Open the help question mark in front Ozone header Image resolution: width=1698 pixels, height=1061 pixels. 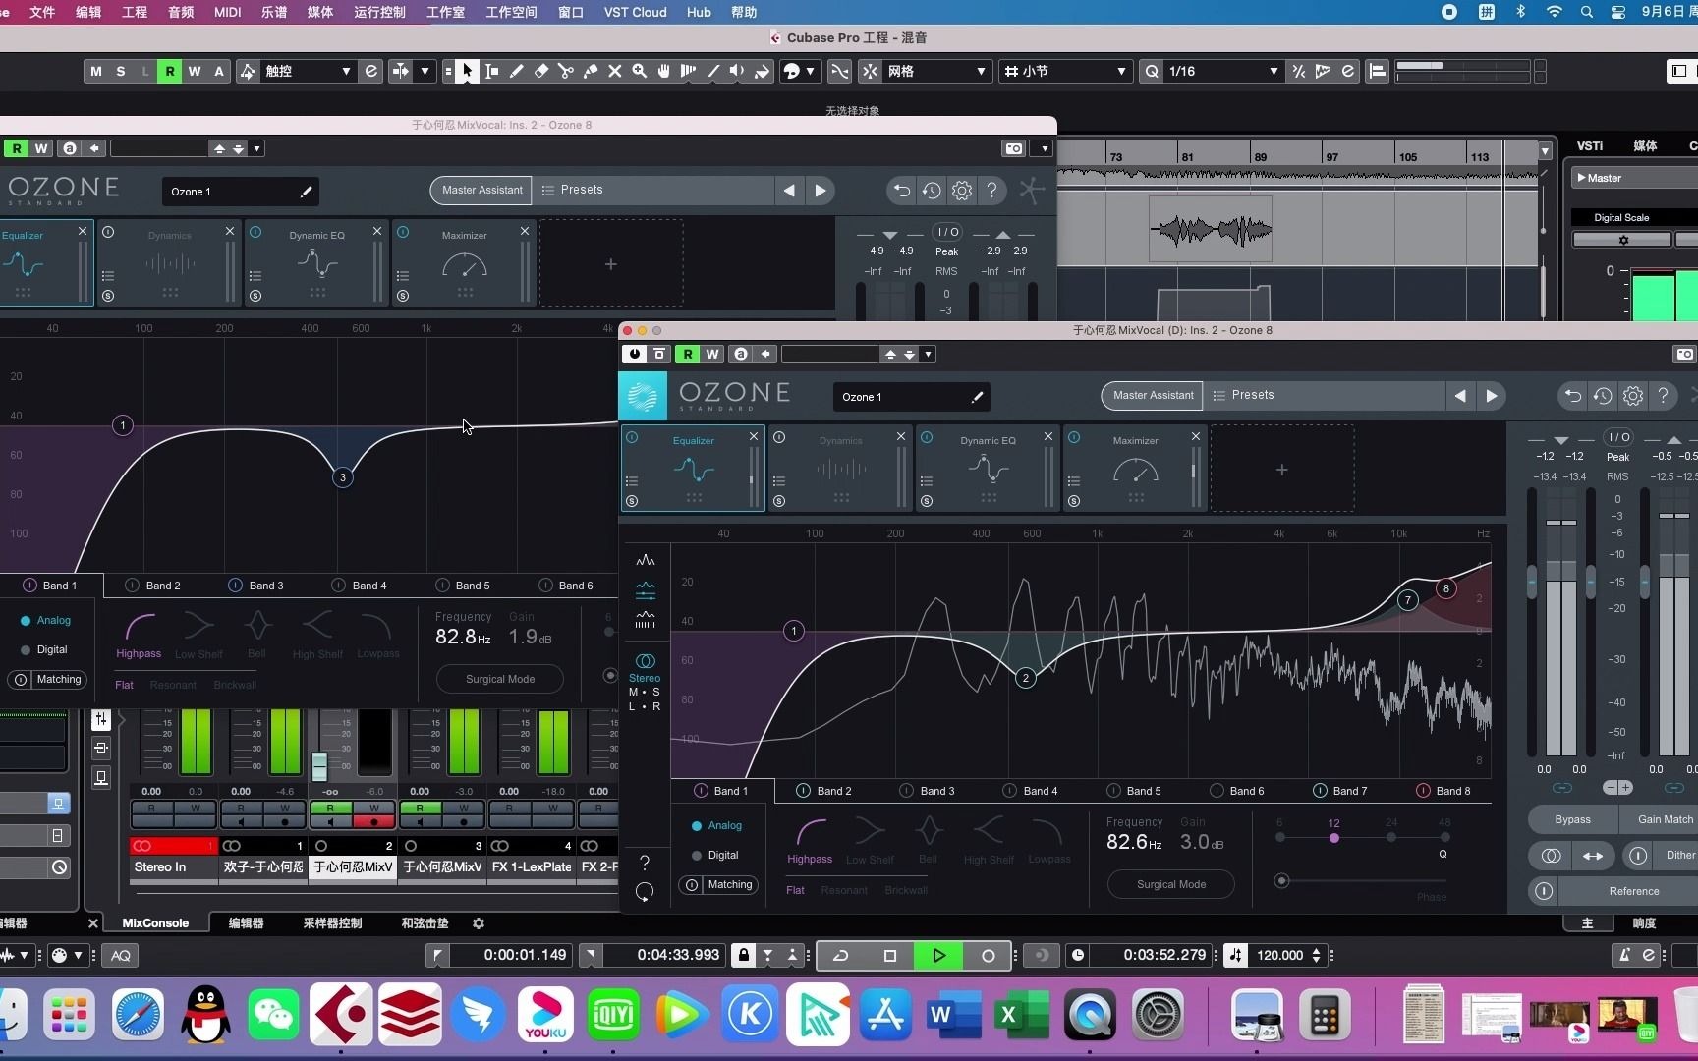[x=1663, y=396]
